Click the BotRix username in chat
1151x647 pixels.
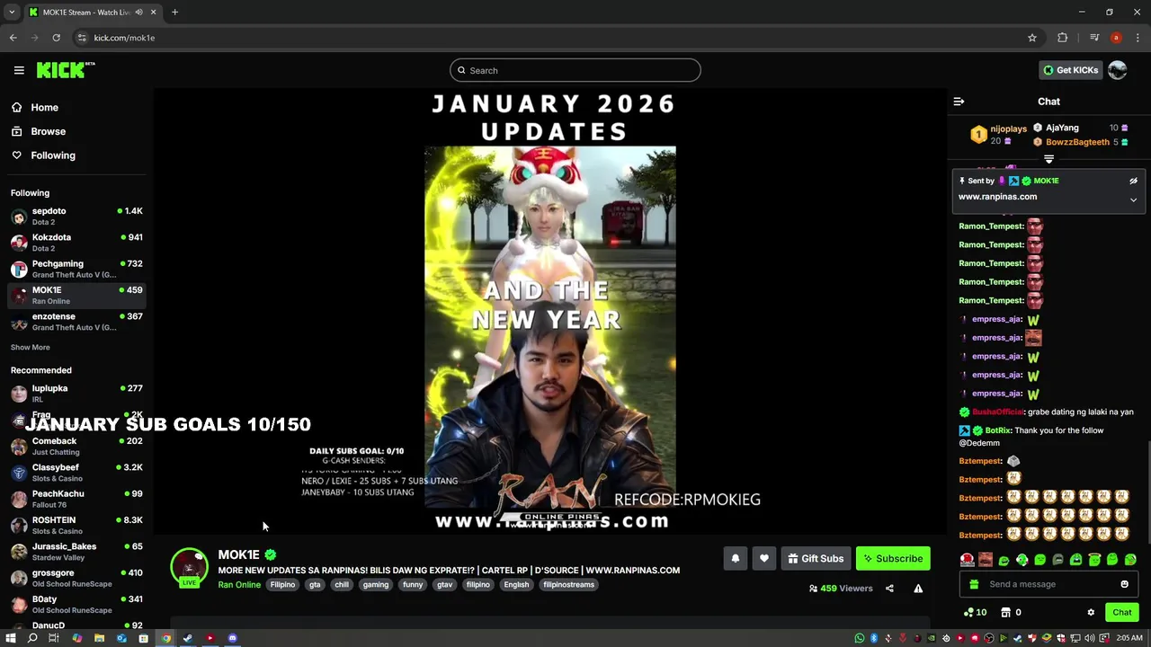[x=998, y=430]
